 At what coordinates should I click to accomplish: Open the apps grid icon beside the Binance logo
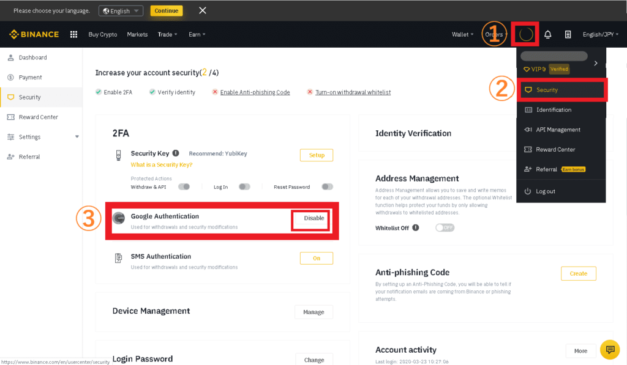[x=73, y=34]
